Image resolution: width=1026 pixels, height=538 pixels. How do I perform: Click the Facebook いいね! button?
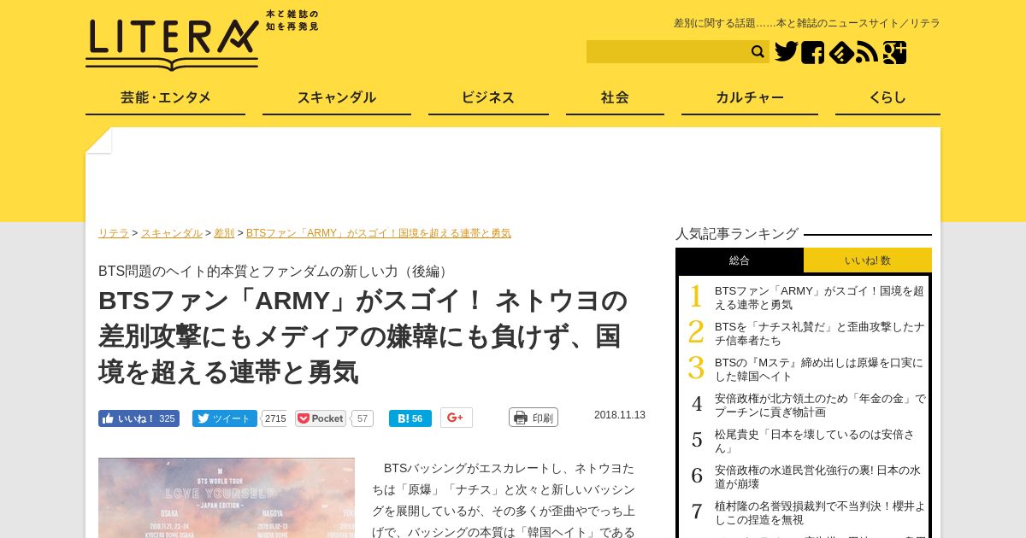tap(139, 418)
